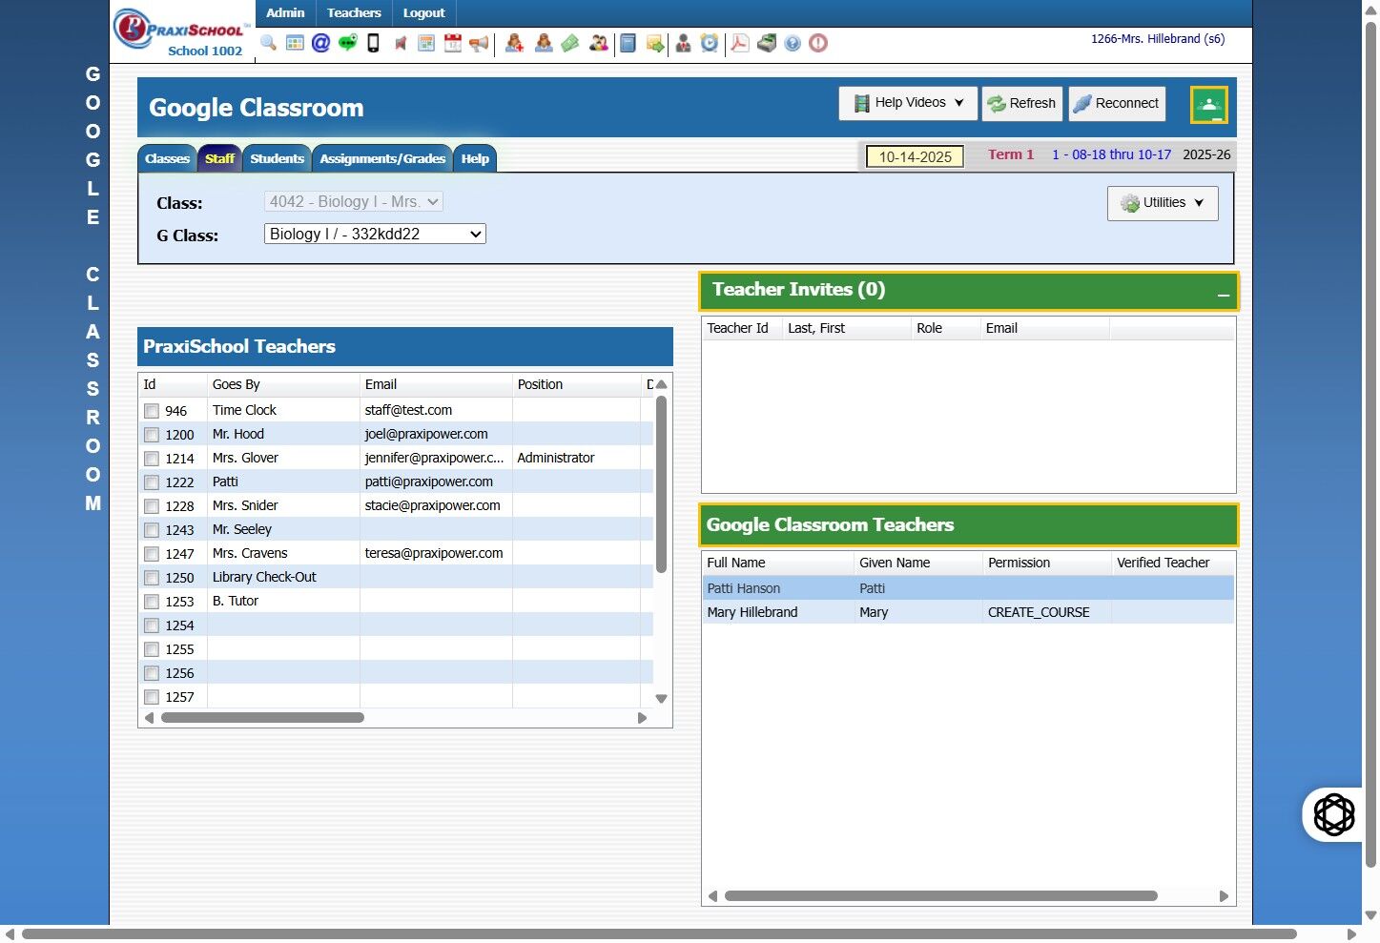Click the Refresh button
Image resolution: width=1380 pixels, height=943 pixels.
tap(1021, 103)
